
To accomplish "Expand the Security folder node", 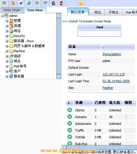I will click(x=7, y=36).
